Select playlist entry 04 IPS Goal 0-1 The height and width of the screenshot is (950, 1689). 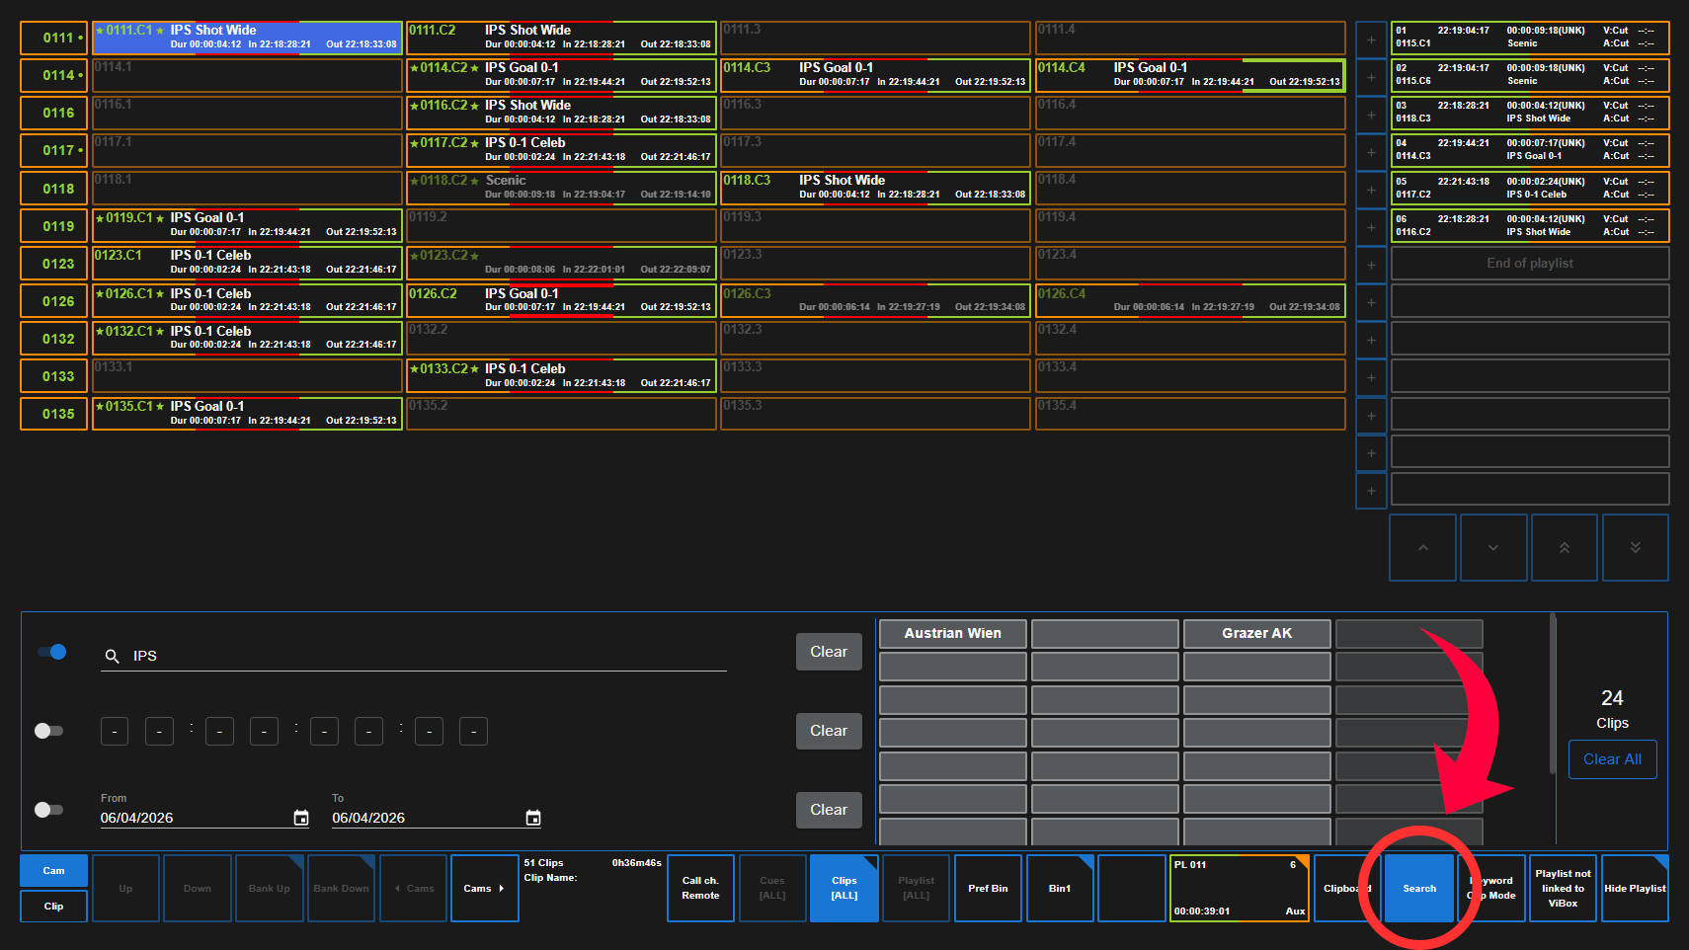click(1530, 150)
